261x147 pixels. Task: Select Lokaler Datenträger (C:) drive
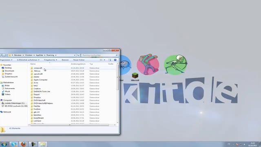pyautogui.click(x=15, y=103)
